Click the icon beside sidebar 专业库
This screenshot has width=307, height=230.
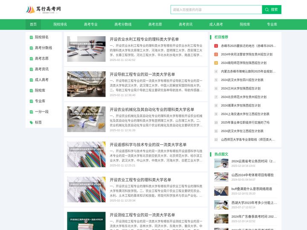click(x=31, y=101)
